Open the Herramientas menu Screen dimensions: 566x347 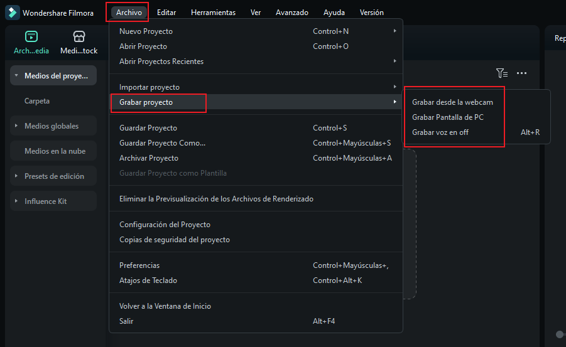point(213,13)
